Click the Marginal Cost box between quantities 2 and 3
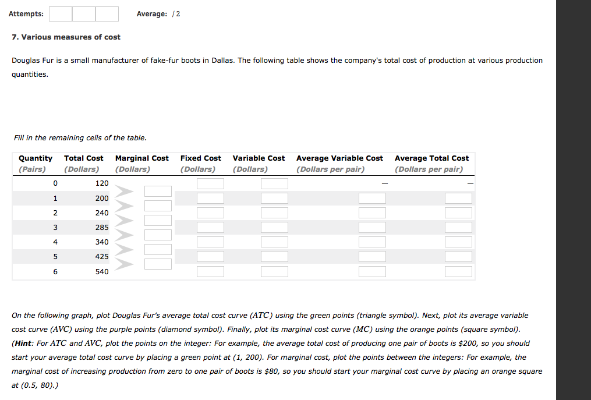Image resolution: width=591 pixels, height=400 pixels. [158, 220]
